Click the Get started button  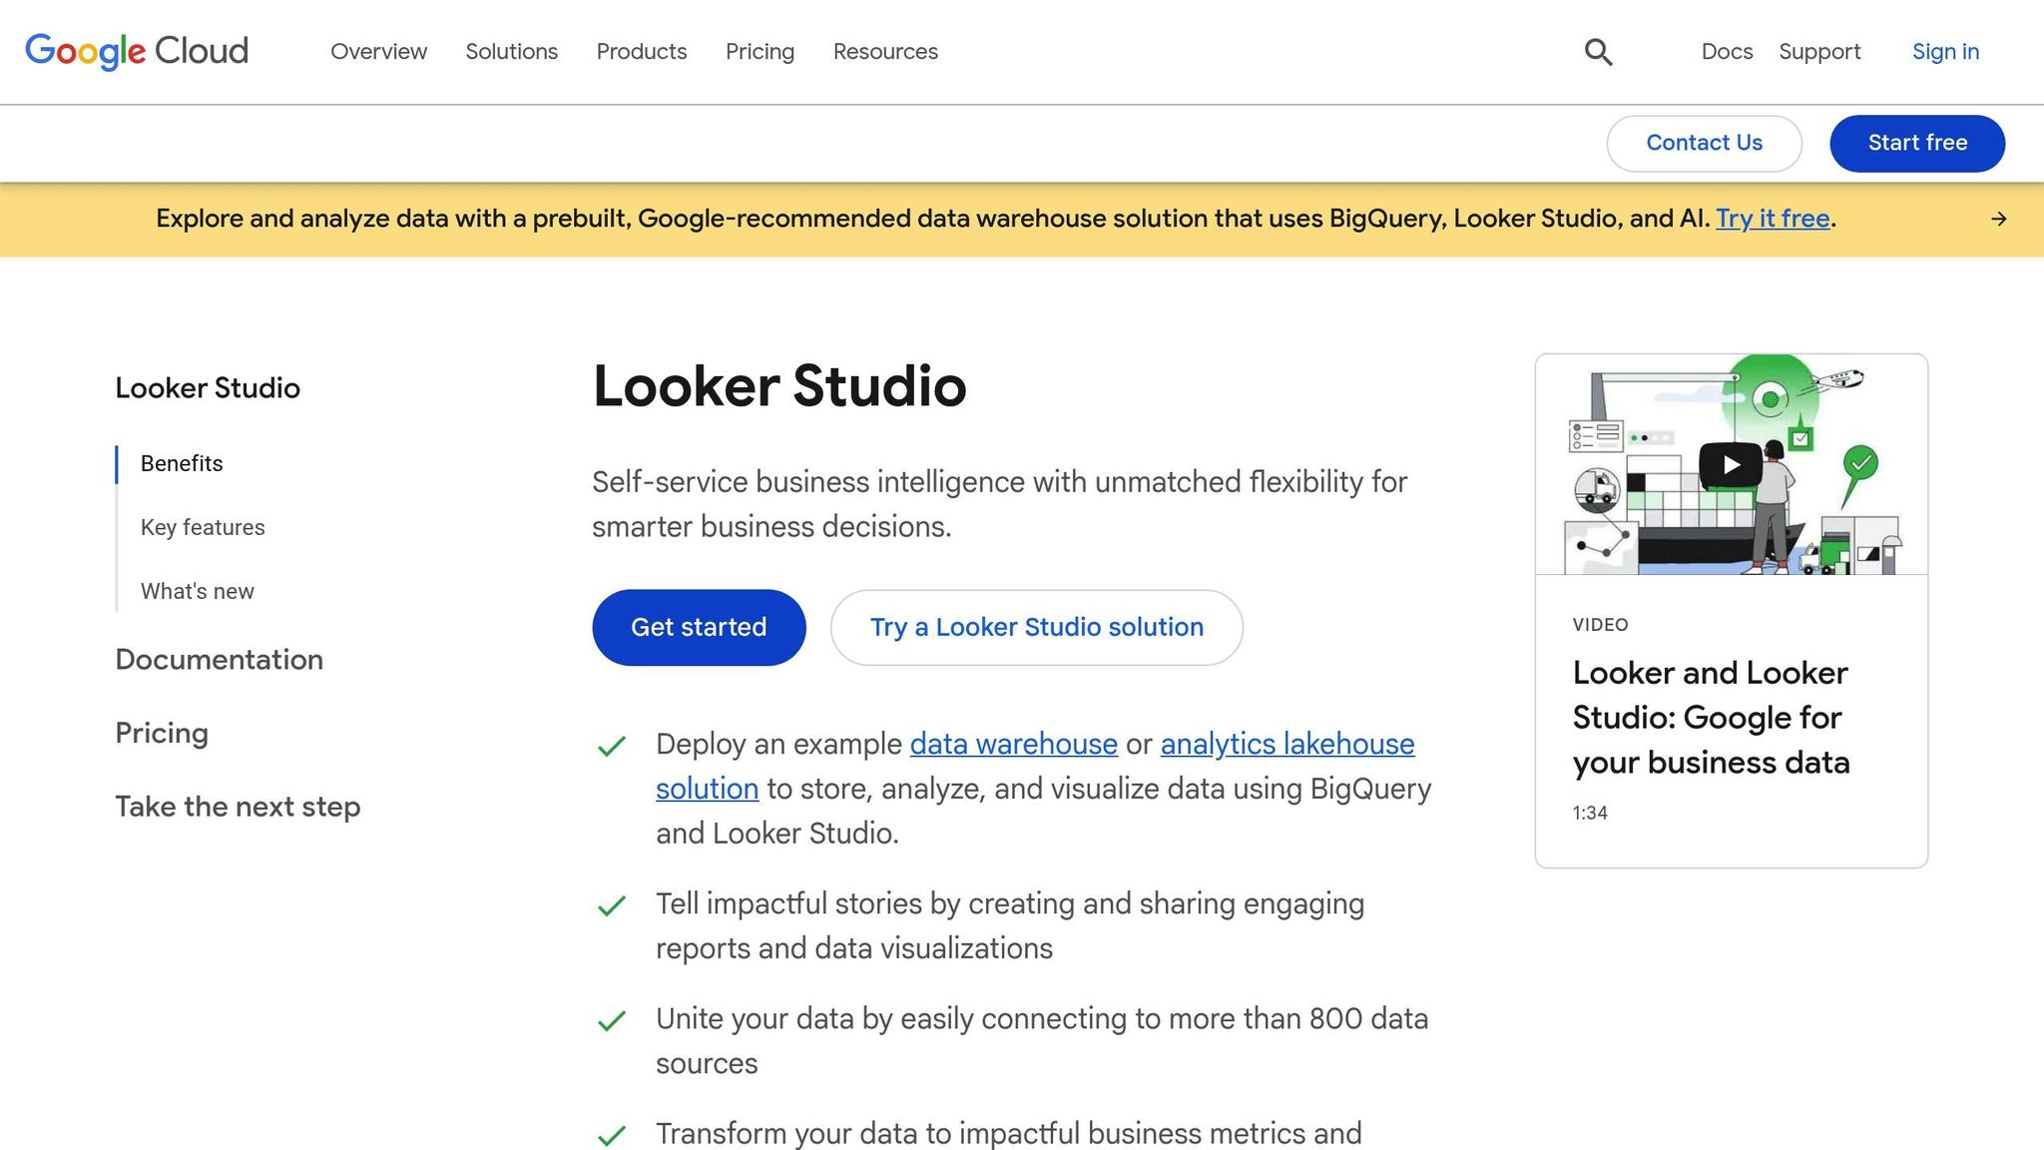tap(699, 628)
